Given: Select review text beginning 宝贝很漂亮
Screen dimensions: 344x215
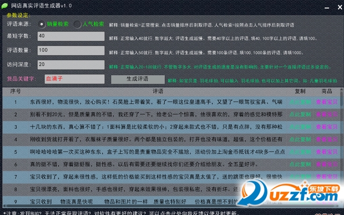Looking at the screenshot, I should 135,189.
